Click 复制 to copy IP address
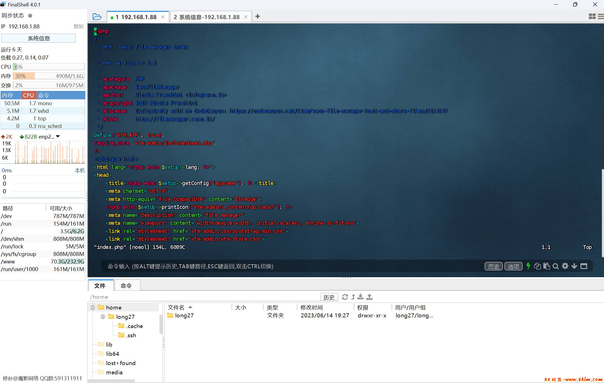604x383 pixels. click(79, 26)
